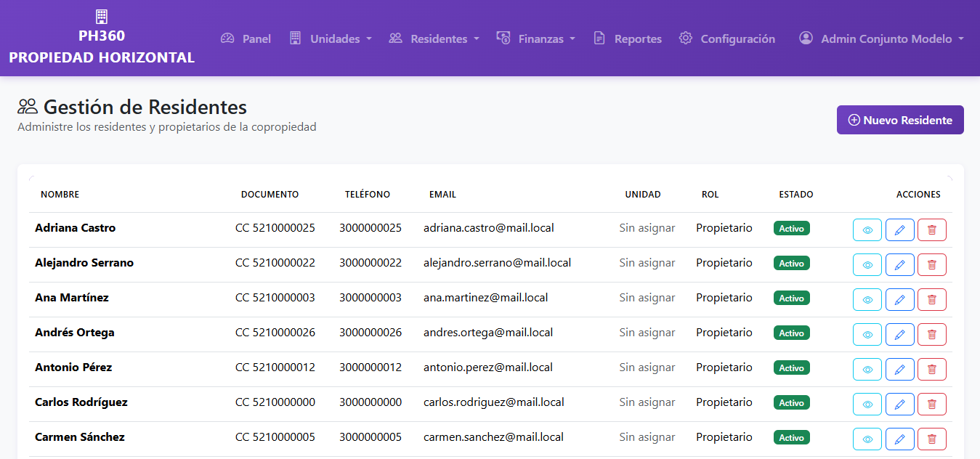The height and width of the screenshot is (459, 980).
Task: Show Carlos Rodríguez's record using the eye icon
Action: point(867,404)
